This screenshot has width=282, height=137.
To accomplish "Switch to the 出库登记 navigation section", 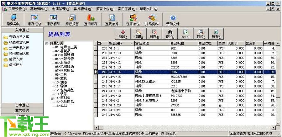I will pos(22,105).
